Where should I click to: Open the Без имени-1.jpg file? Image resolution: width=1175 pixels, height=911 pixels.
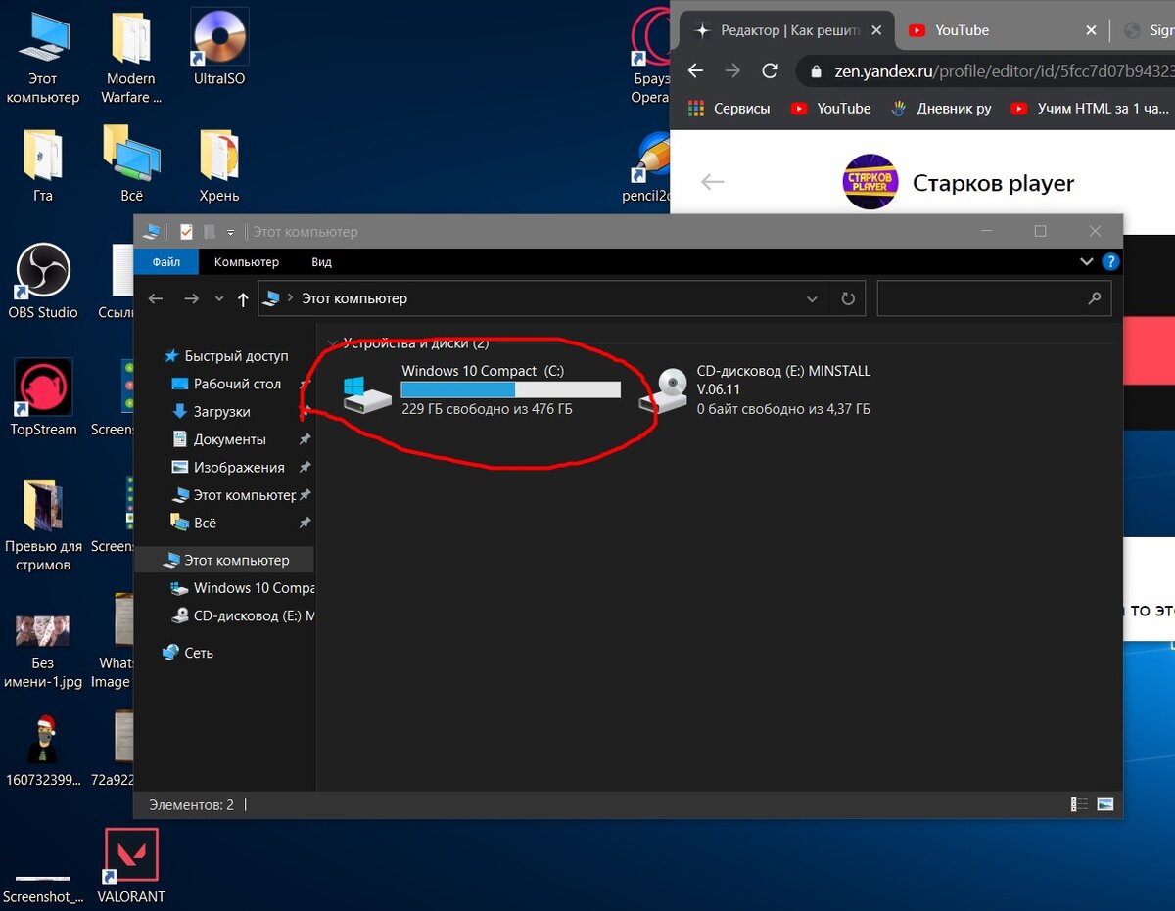click(x=42, y=650)
